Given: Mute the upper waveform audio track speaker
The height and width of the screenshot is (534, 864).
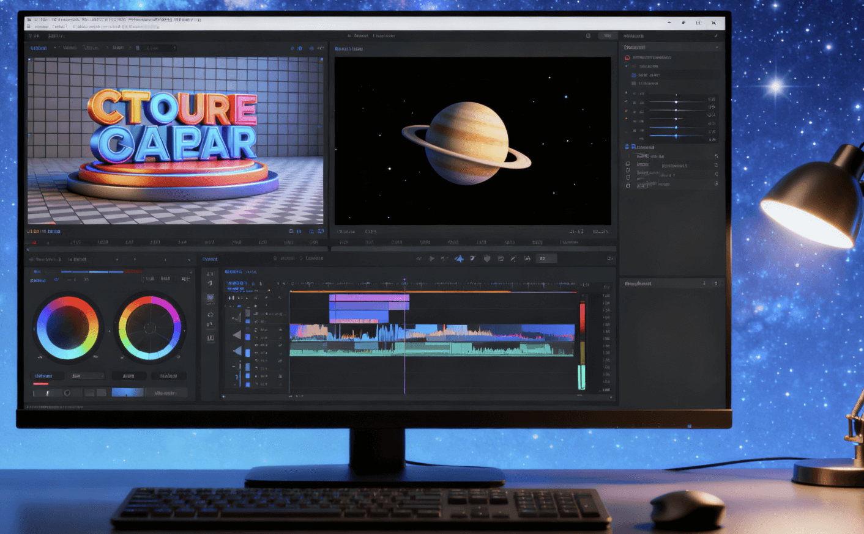Looking at the screenshot, I should [x=237, y=334].
